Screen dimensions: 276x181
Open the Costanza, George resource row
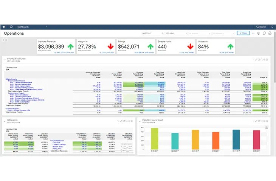click(59, 144)
